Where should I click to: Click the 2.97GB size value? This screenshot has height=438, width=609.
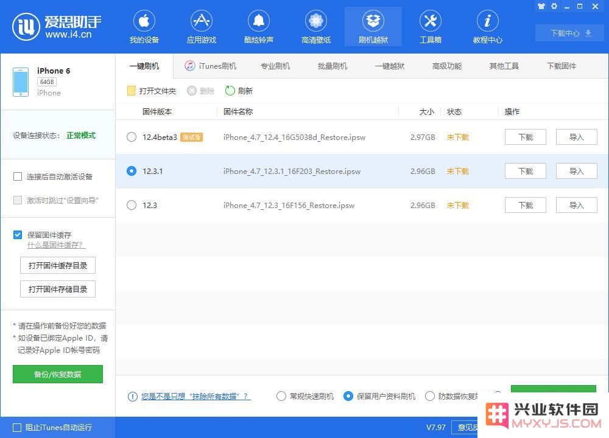tap(423, 137)
